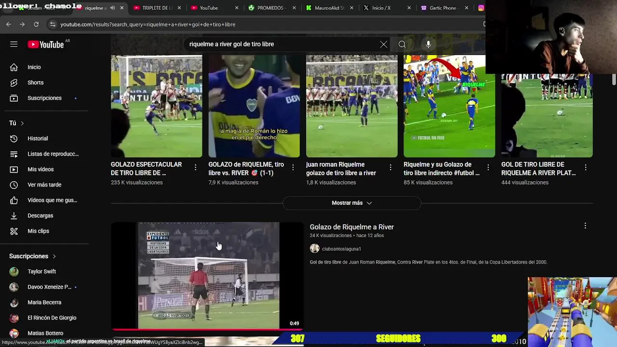Open the Matias Bottero subscription
The width and height of the screenshot is (617, 347).
point(44,333)
